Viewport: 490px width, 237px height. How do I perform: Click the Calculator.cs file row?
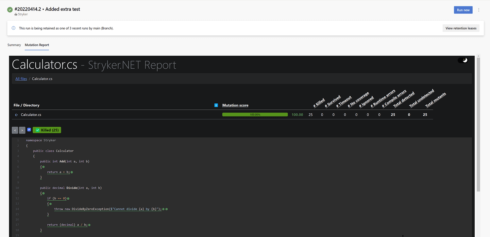[222, 115]
